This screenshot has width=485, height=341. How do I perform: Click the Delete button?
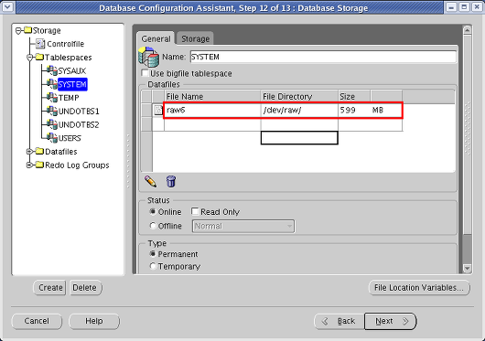[x=85, y=288]
